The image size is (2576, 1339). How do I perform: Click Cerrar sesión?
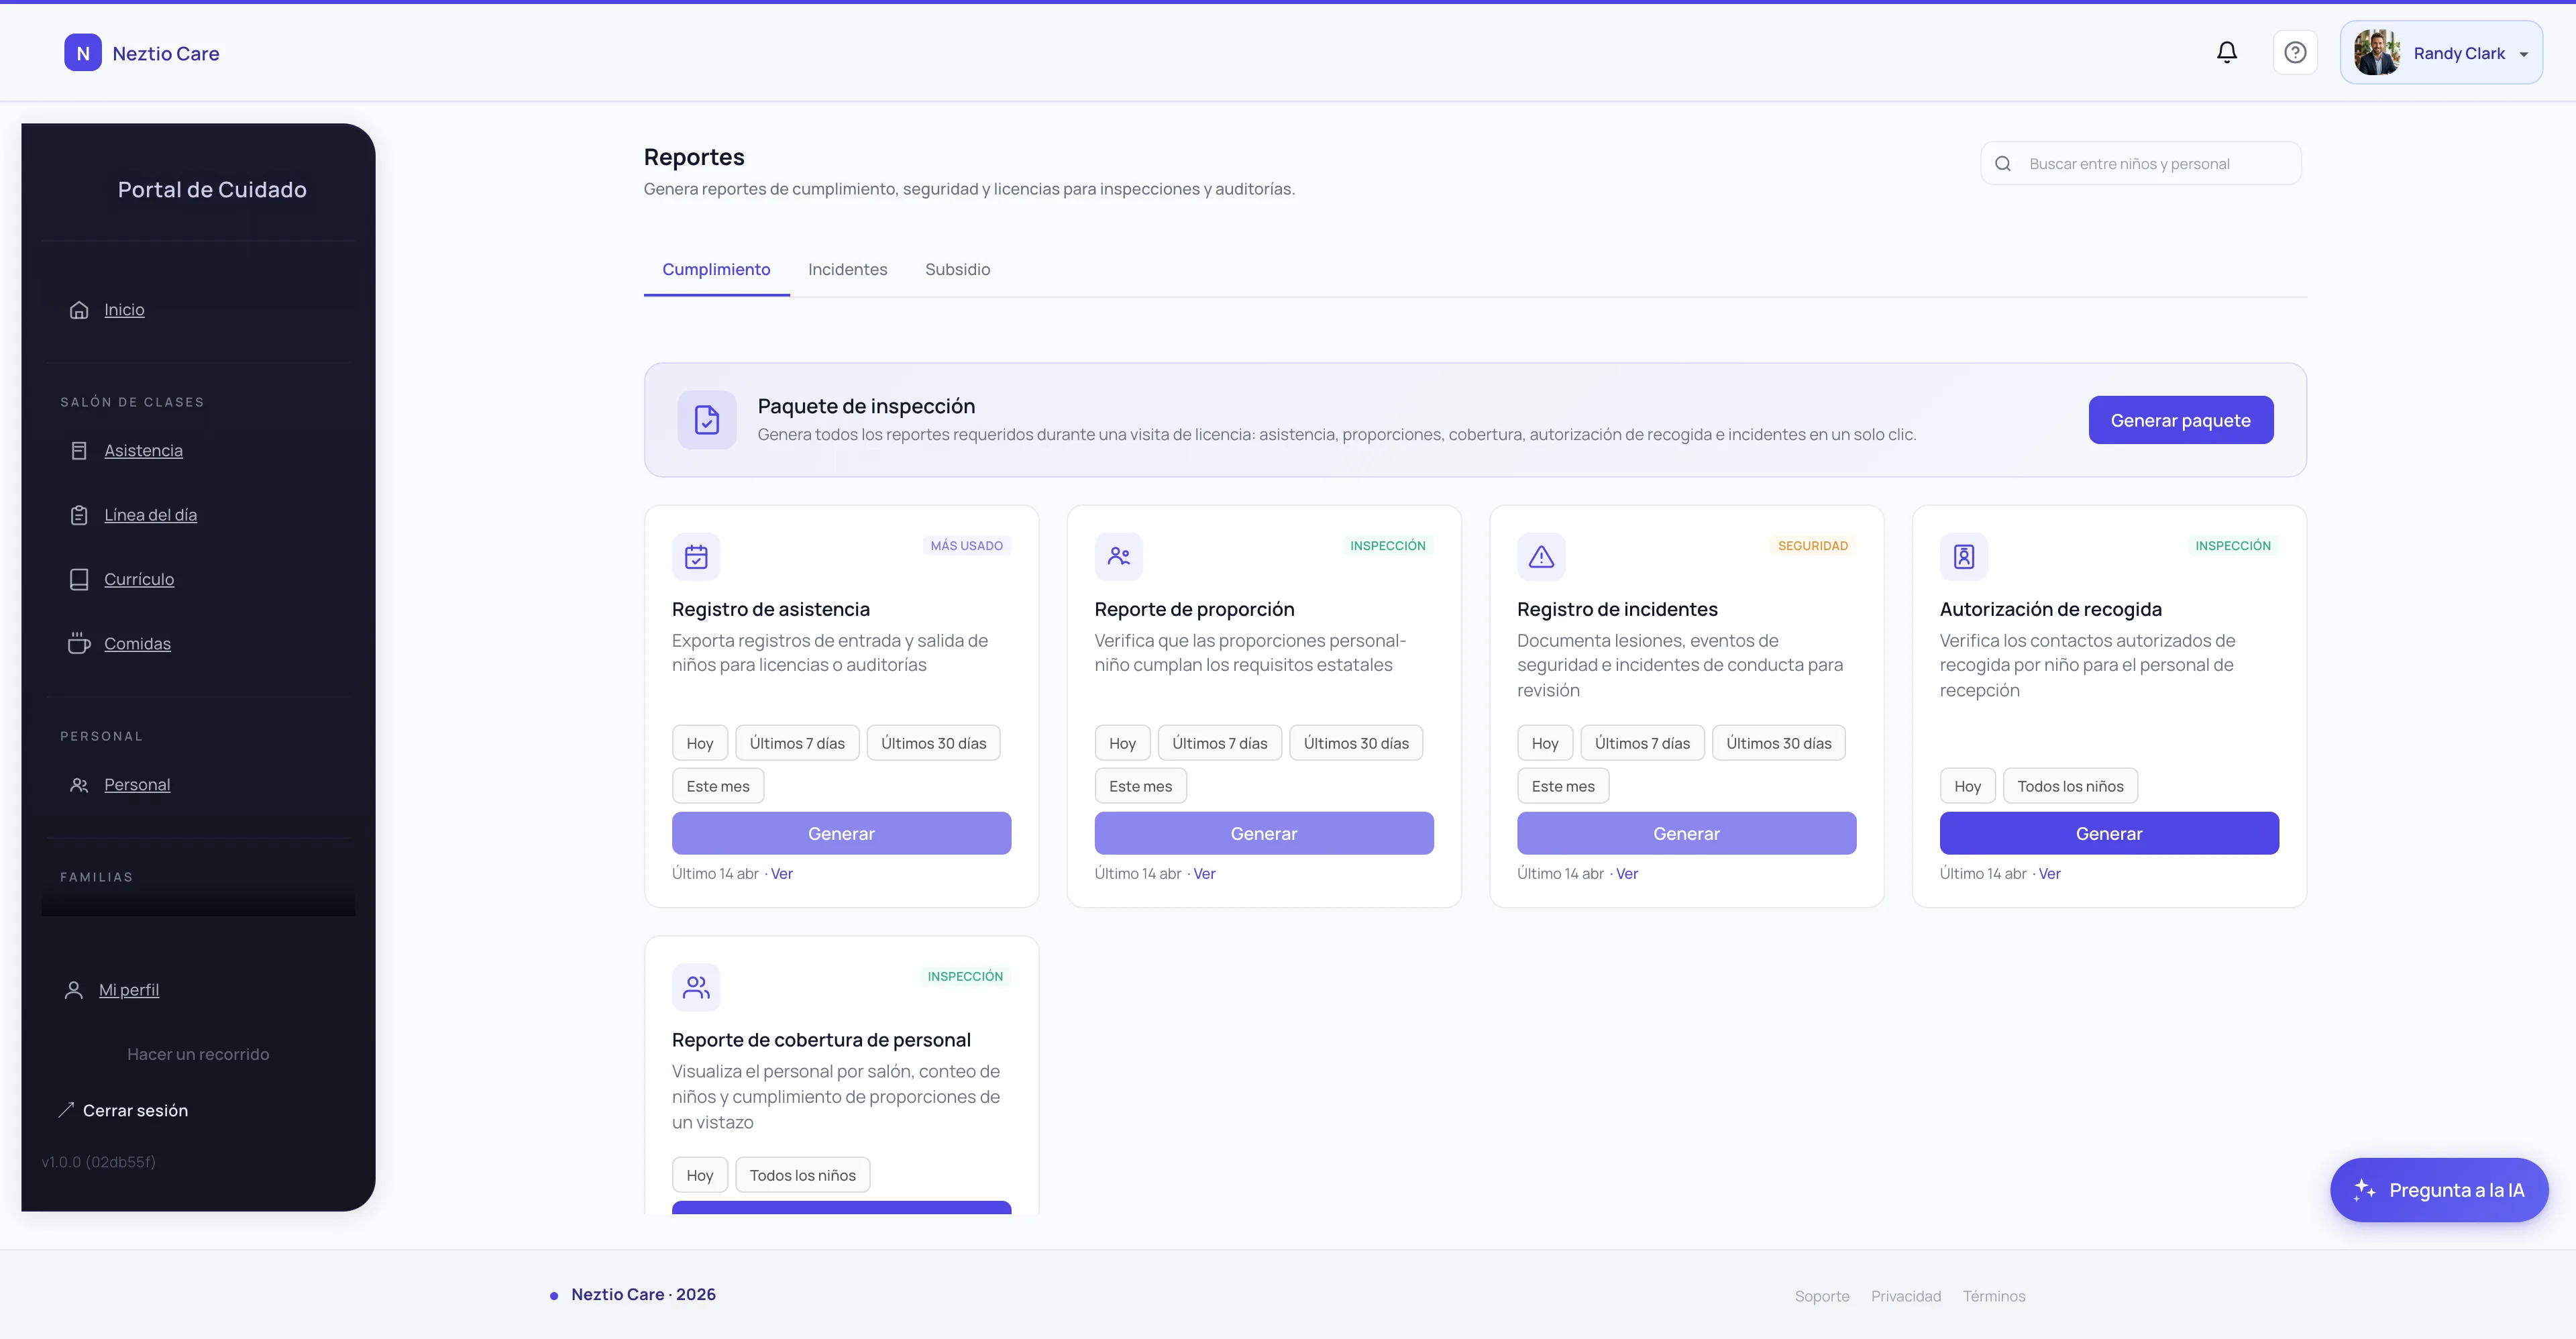click(135, 1110)
